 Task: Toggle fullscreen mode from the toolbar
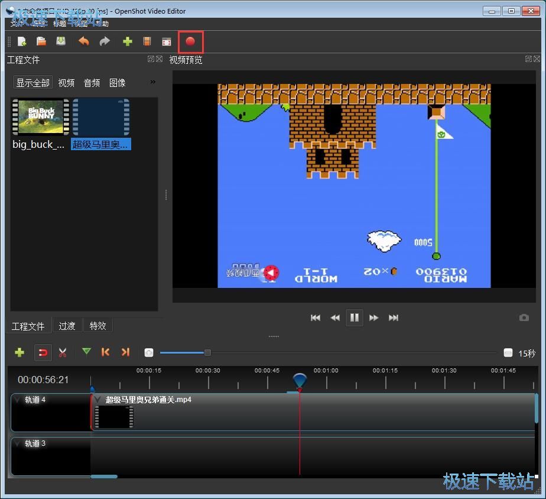coord(167,42)
